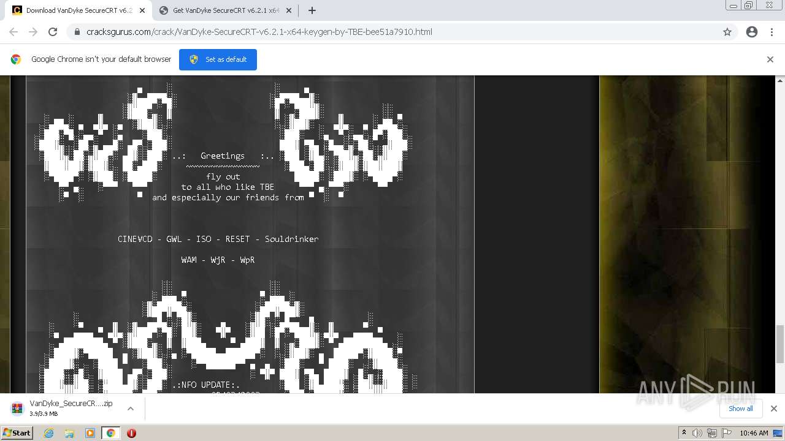
Task: Open the Chrome profile avatar menu
Action: point(752,32)
